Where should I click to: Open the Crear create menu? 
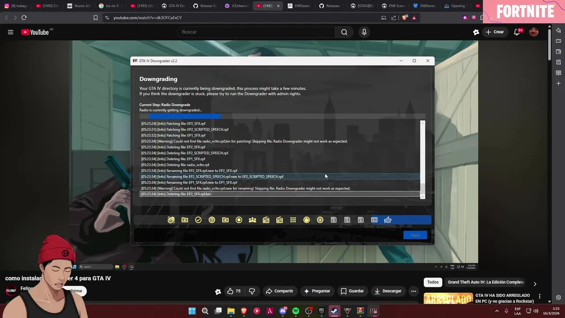pos(495,32)
